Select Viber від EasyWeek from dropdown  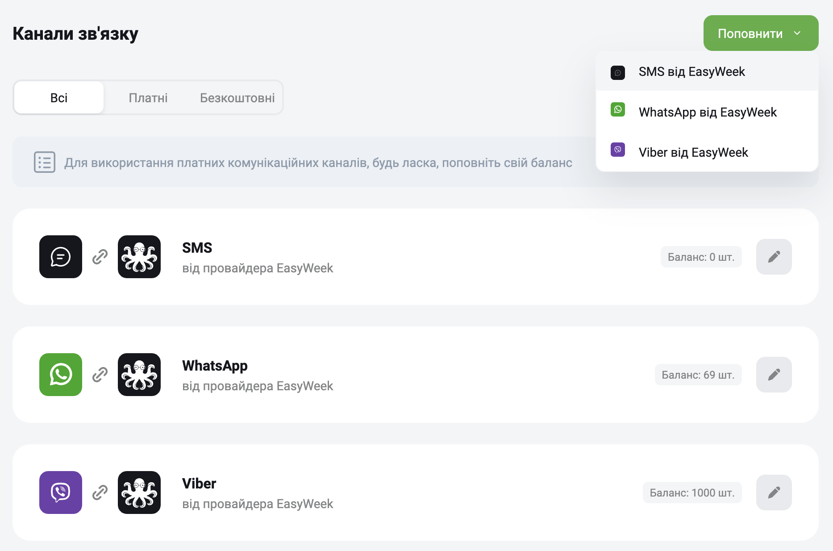coord(707,152)
